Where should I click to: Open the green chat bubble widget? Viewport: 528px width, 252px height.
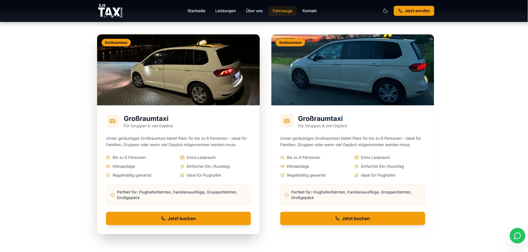pyautogui.click(x=517, y=236)
